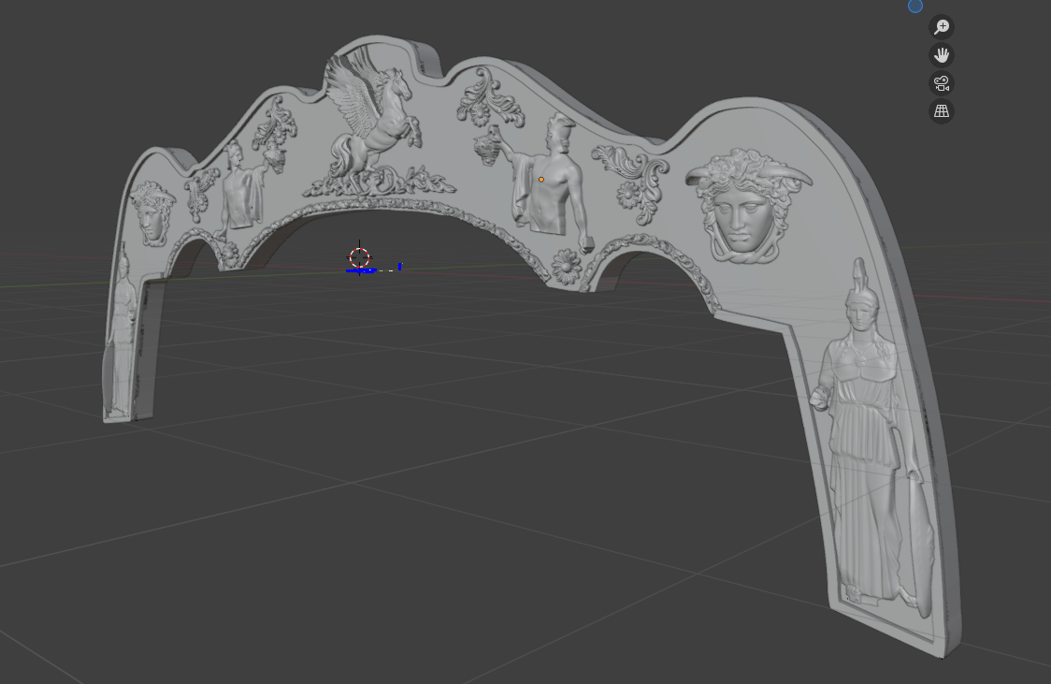Click the orange object origin dot
This screenshot has height=684, width=1051.
click(x=540, y=180)
